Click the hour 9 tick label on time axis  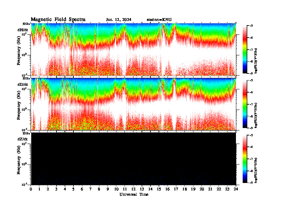[108, 189]
